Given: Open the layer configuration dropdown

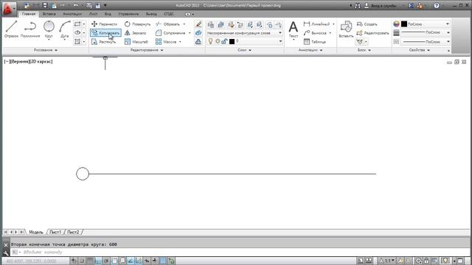Looking at the screenshot, I should [x=244, y=33].
